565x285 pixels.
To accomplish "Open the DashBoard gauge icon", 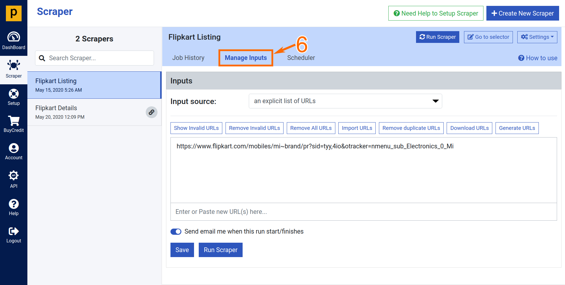I will (14, 37).
